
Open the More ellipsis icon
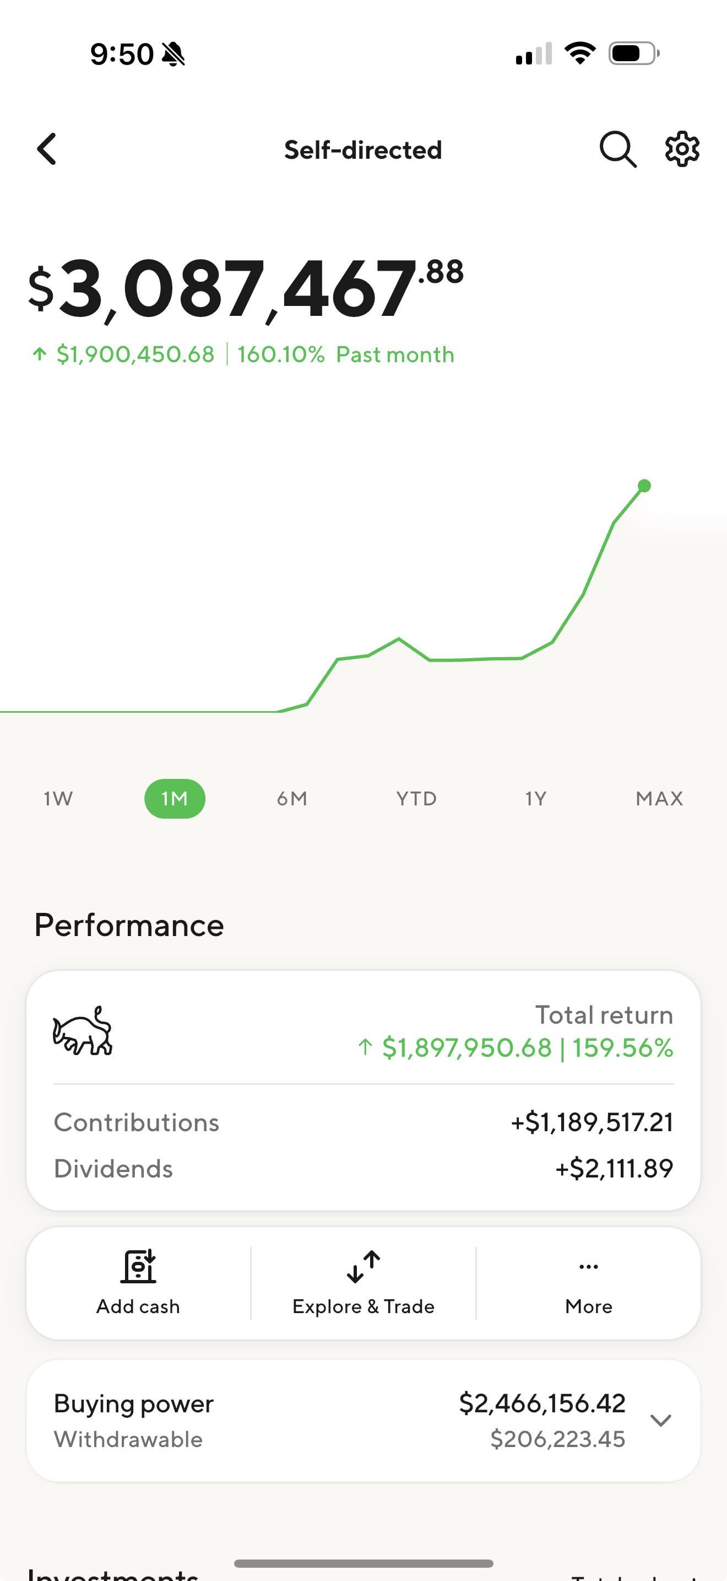(x=588, y=1267)
